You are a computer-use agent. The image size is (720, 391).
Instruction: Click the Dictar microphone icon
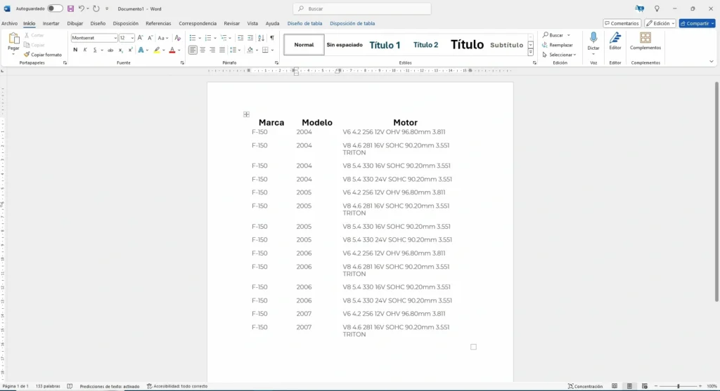593,38
